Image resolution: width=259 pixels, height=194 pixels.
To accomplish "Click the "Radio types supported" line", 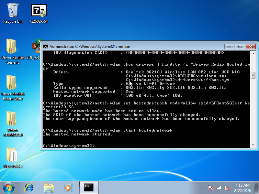I will (x=140, y=88).
